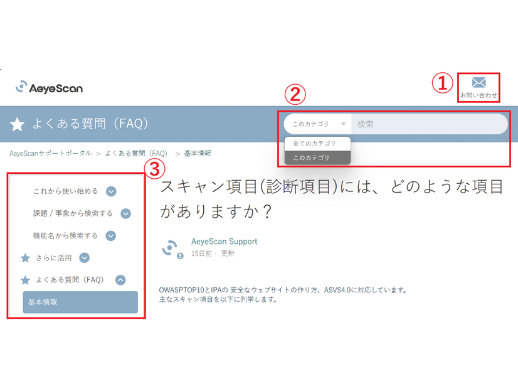The height and width of the screenshot is (389, 518).
Task: Click the AeyeScan Support avatar icon
Action: click(171, 248)
